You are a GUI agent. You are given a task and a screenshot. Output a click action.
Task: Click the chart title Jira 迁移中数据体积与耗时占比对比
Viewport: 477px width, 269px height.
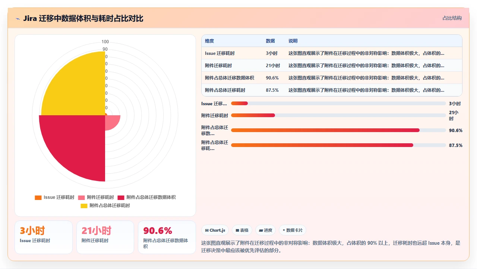pyautogui.click(x=83, y=19)
